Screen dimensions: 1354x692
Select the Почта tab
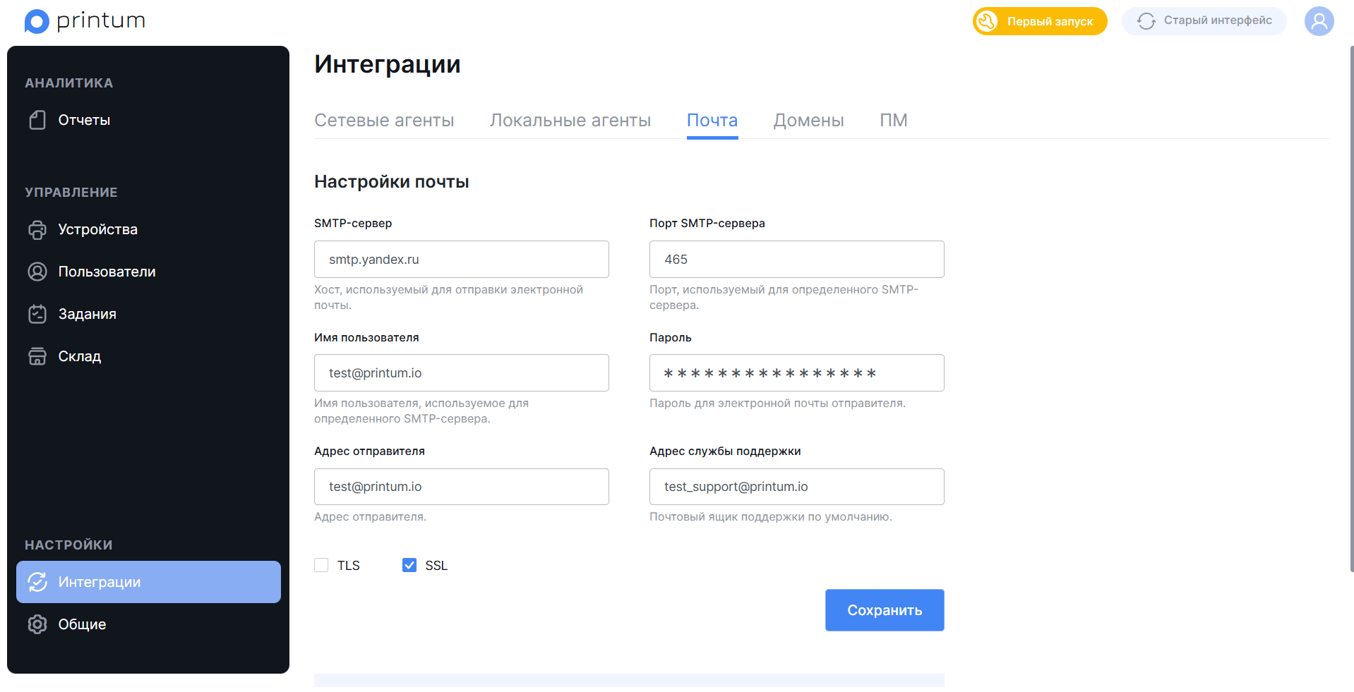pyautogui.click(x=712, y=121)
